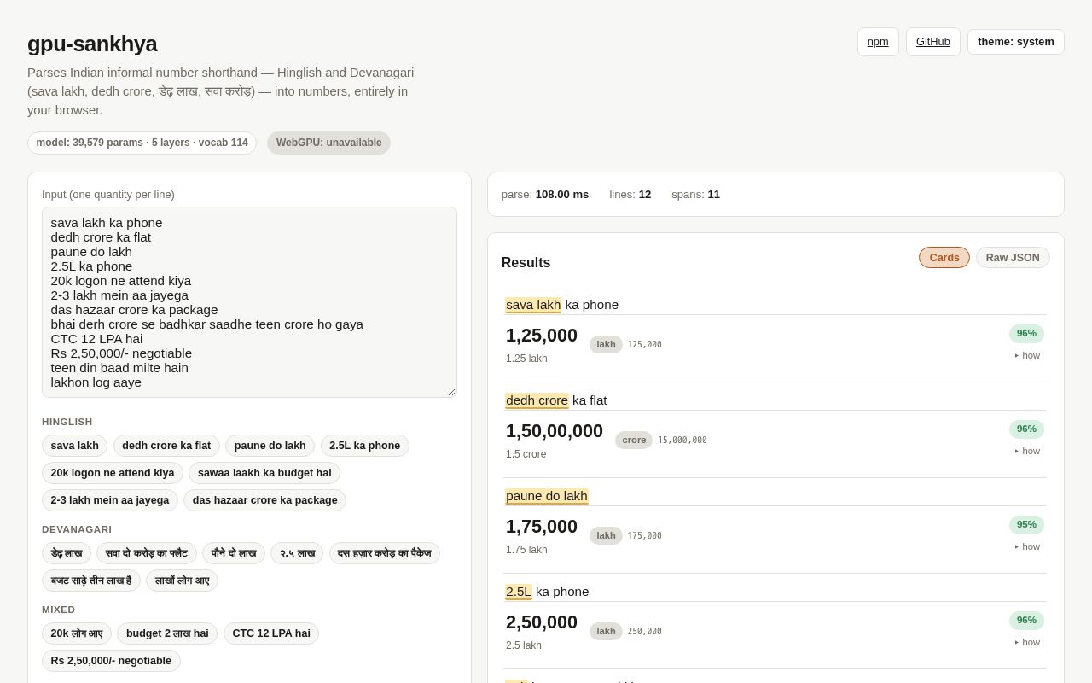This screenshot has width=1092, height=683.
Task: Select the "डेढ़ लाख" Devanagari chip
Action: coord(67,553)
